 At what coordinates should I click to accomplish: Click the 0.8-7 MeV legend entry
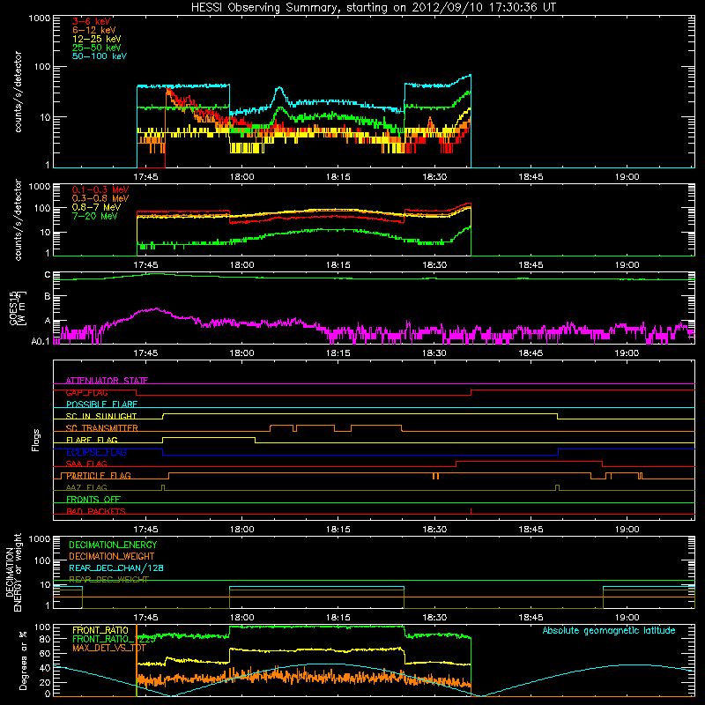coord(96,207)
